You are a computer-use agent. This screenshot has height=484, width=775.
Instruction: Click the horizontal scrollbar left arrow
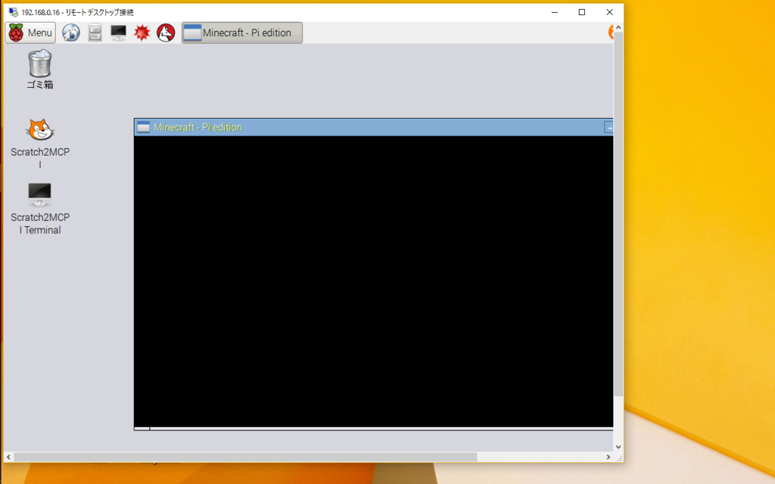point(8,457)
